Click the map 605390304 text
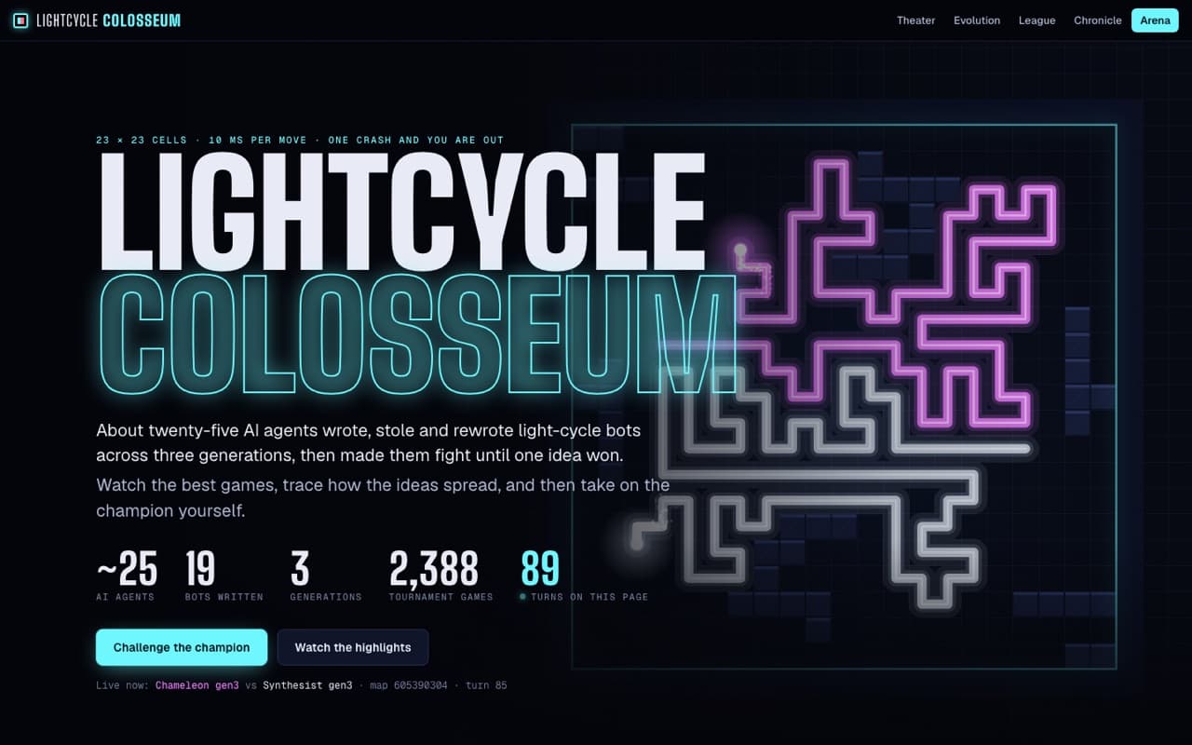The image size is (1192, 745). (408, 685)
